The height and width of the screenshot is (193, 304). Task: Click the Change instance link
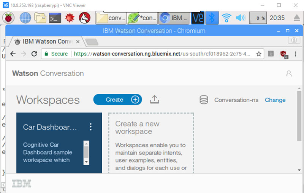coord(275,100)
